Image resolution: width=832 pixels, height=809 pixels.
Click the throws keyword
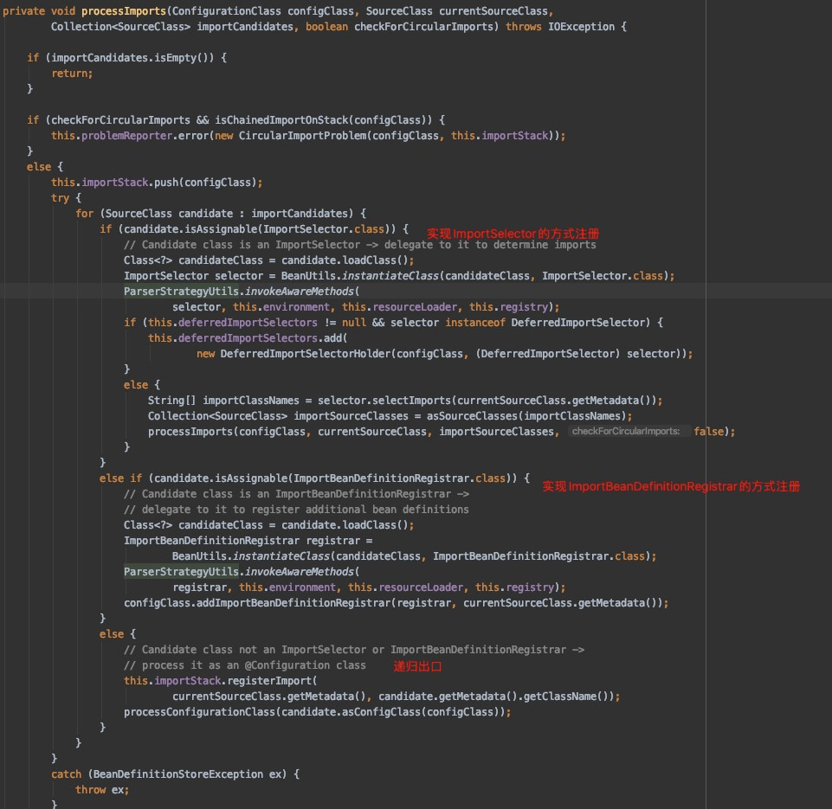point(523,27)
